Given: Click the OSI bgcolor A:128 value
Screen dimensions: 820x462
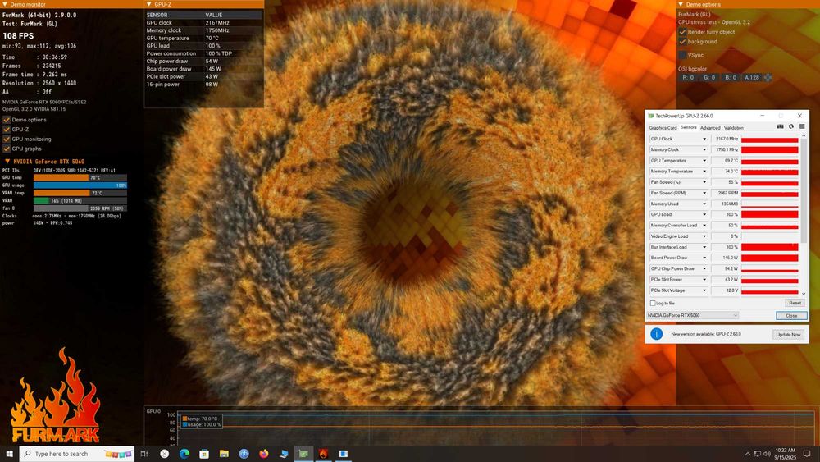Looking at the screenshot, I should coord(752,77).
